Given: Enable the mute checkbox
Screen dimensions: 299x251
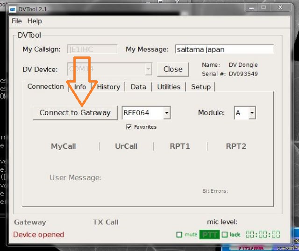Looking at the screenshot, I should 179,235.
